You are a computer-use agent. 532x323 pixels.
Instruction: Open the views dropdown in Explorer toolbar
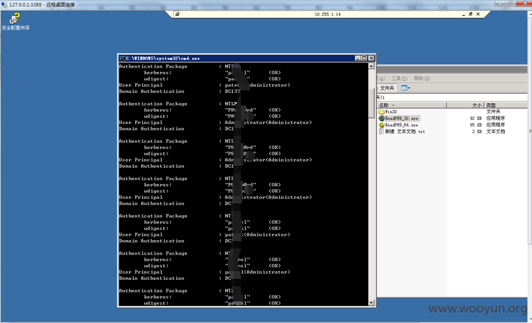click(x=406, y=88)
